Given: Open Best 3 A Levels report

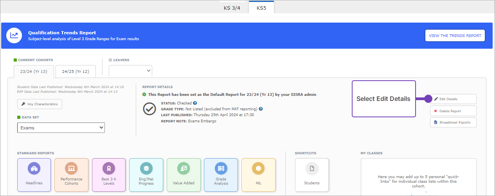Looking at the screenshot, I should click(x=109, y=175).
